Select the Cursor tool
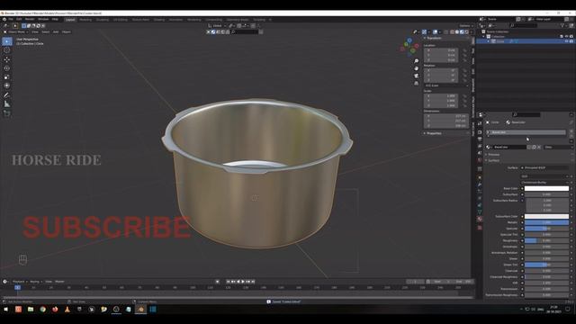Screen dimensions: 576x324 7,50
